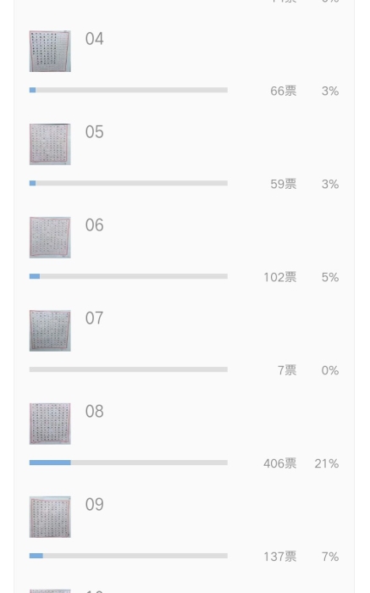
Task: Open thumbnail image for entry 05
Action: [50, 144]
